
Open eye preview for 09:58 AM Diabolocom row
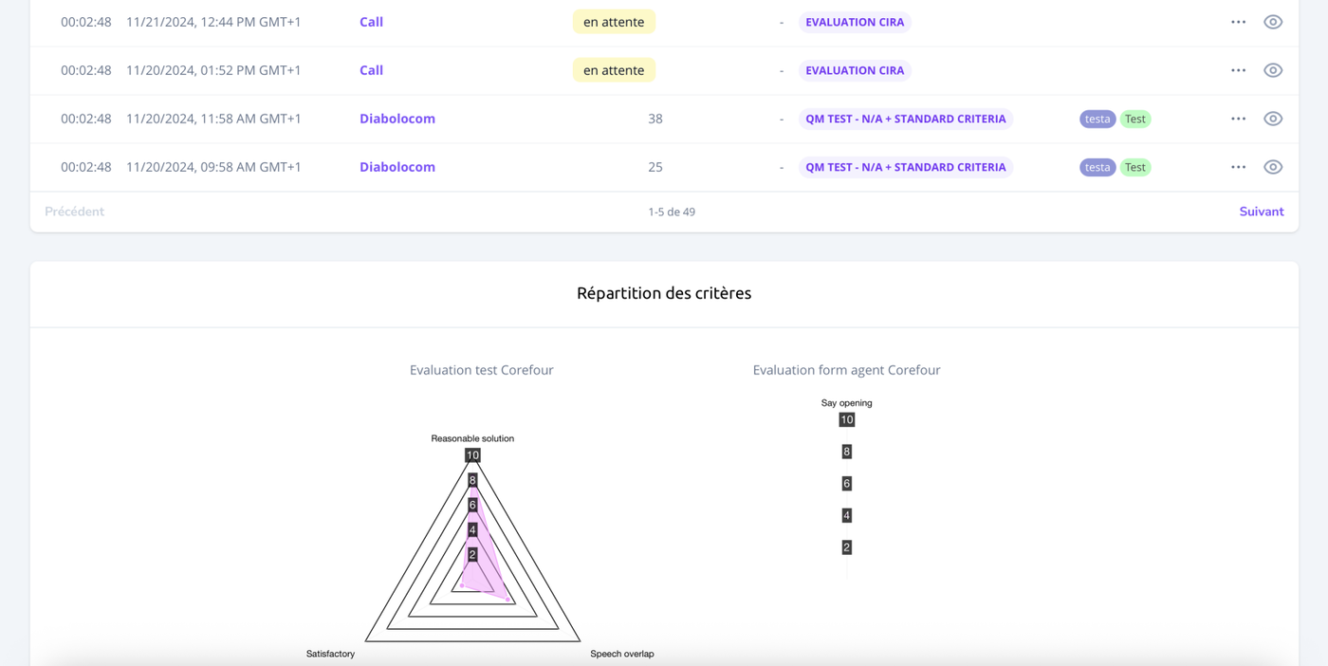(x=1272, y=167)
